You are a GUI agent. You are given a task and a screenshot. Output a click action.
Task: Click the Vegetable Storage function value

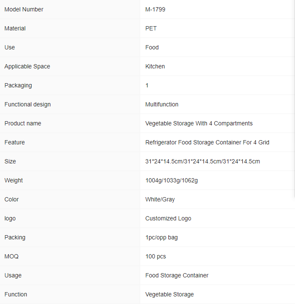[170, 294]
